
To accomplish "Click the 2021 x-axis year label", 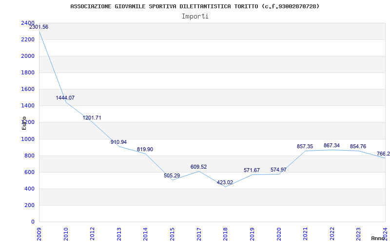I will (x=305, y=233).
